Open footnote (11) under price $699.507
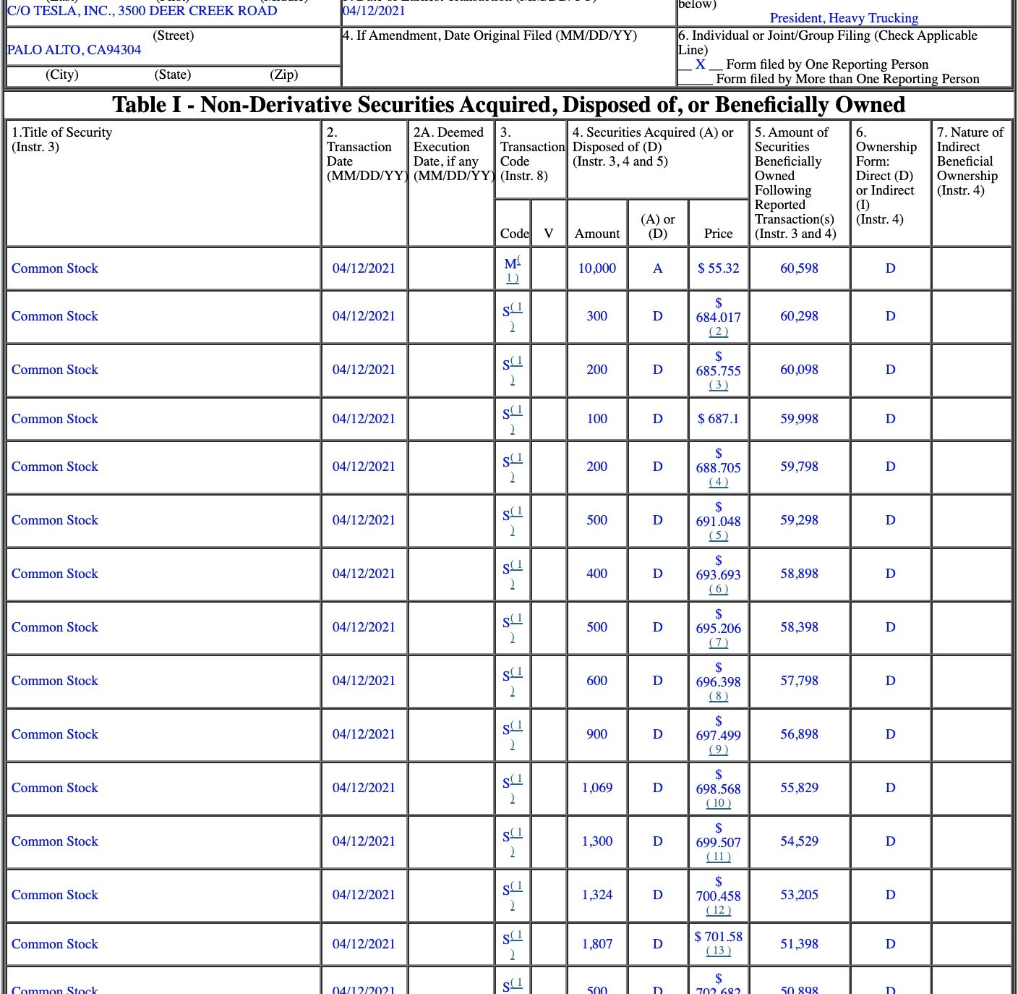Viewport: 1018px width, 994px height. click(x=718, y=857)
